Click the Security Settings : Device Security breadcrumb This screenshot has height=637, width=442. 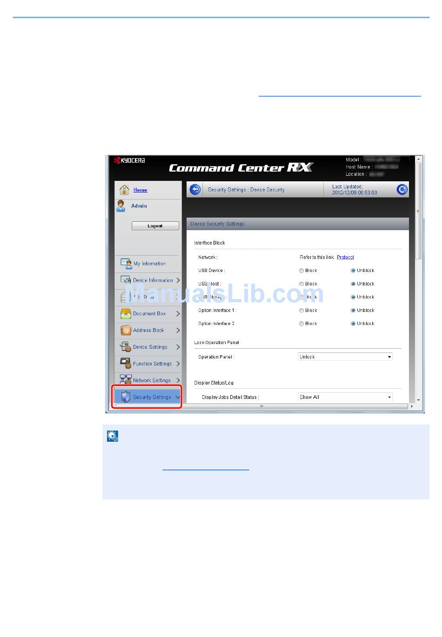click(x=246, y=190)
